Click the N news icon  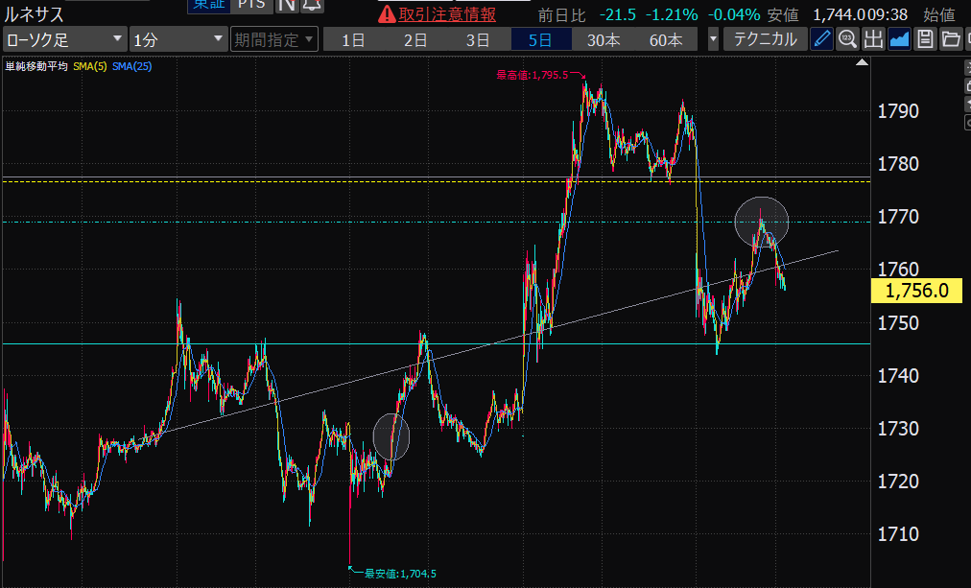[286, 6]
